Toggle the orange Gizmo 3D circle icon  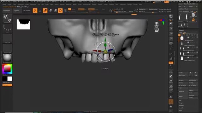pyautogui.click(x=60, y=10)
